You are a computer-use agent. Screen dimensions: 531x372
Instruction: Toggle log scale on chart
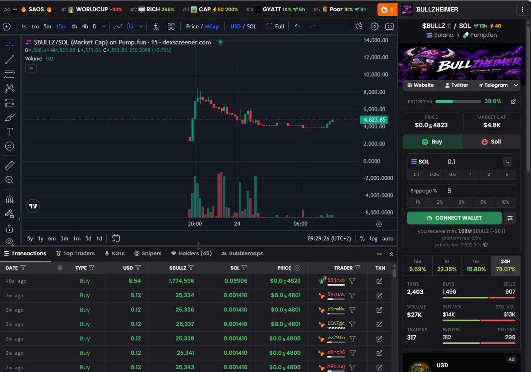(373, 239)
